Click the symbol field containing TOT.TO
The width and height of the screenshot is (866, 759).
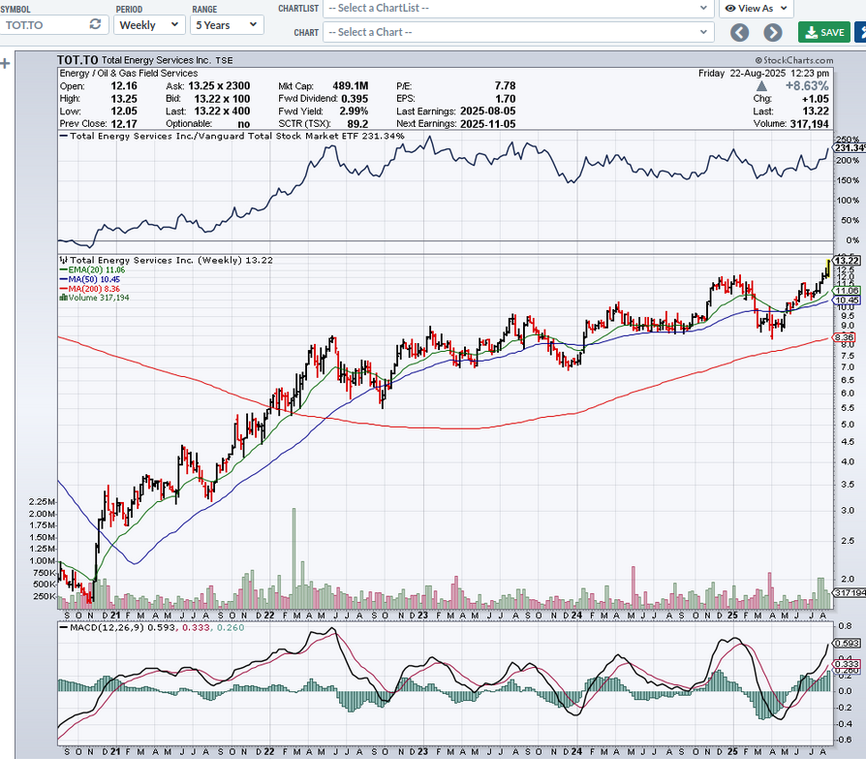click(44, 24)
